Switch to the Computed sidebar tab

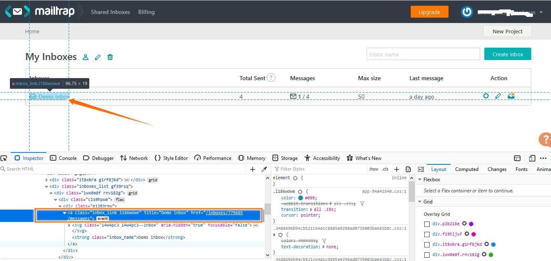pyautogui.click(x=467, y=169)
